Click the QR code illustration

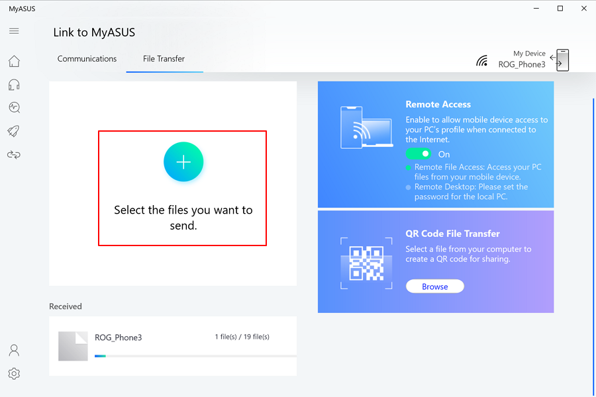tap(366, 263)
